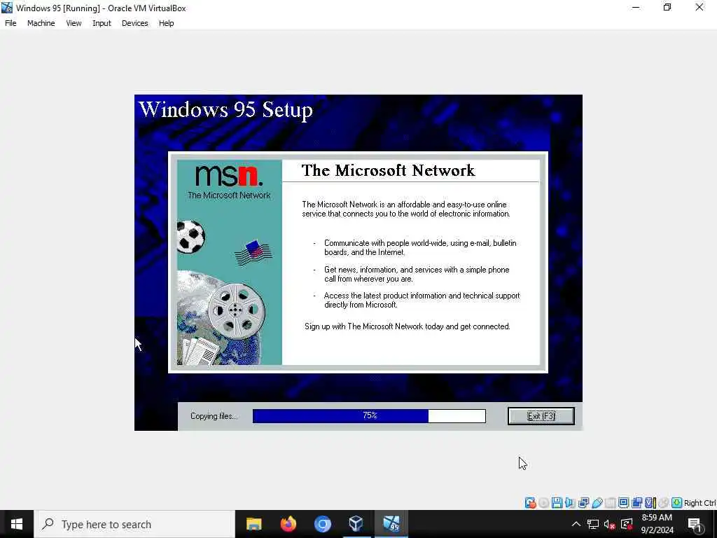Click the Windows 95 Setup title text

226,110
